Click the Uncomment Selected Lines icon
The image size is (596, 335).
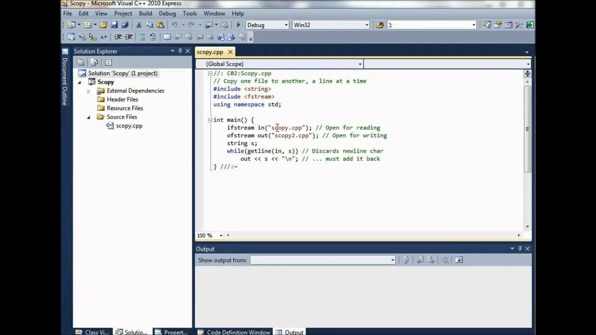(153, 37)
